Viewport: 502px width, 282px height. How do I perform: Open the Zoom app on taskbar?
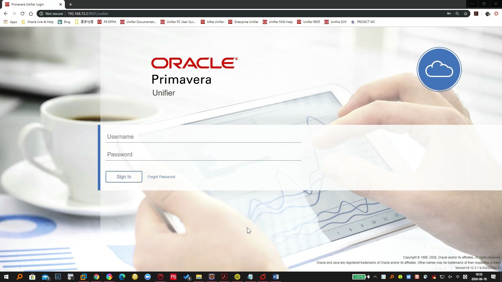tap(148, 277)
